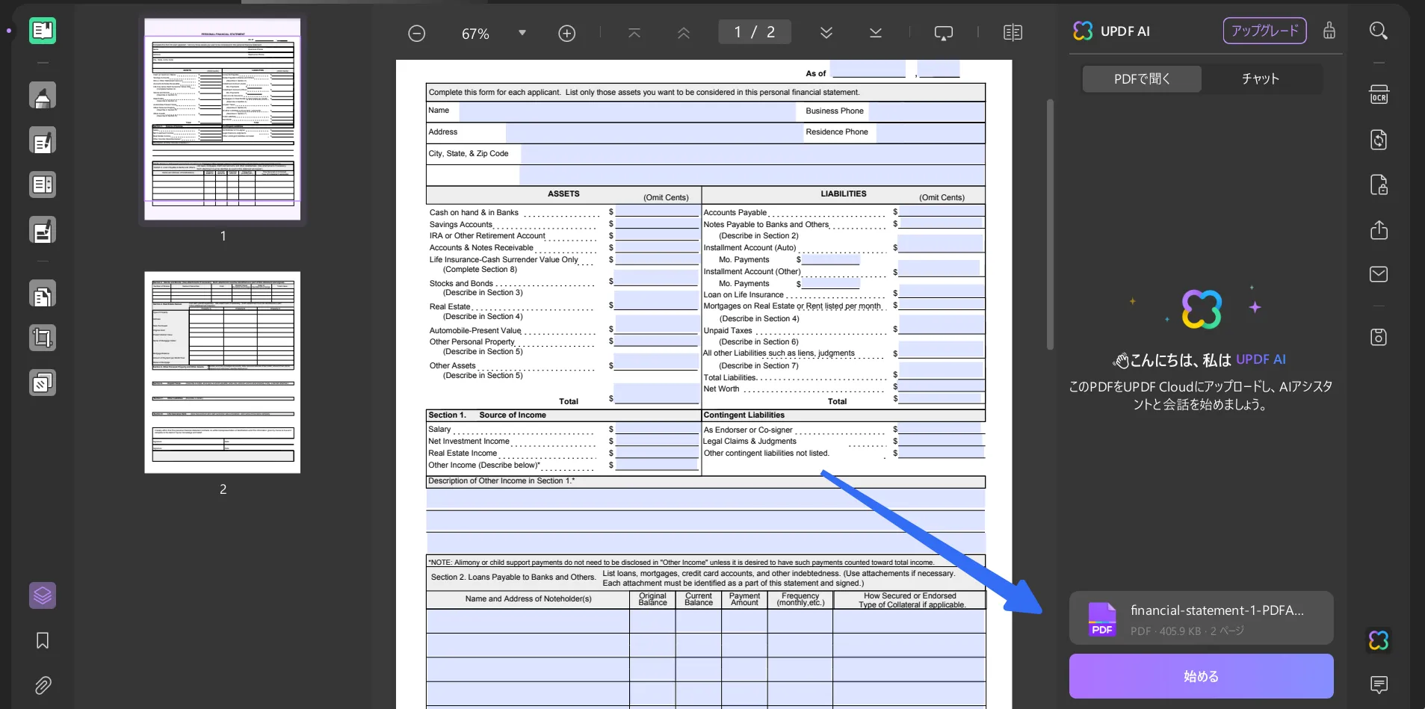This screenshot has height=709, width=1425.
Task: Go to the next page
Action: pyautogui.click(x=826, y=33)
